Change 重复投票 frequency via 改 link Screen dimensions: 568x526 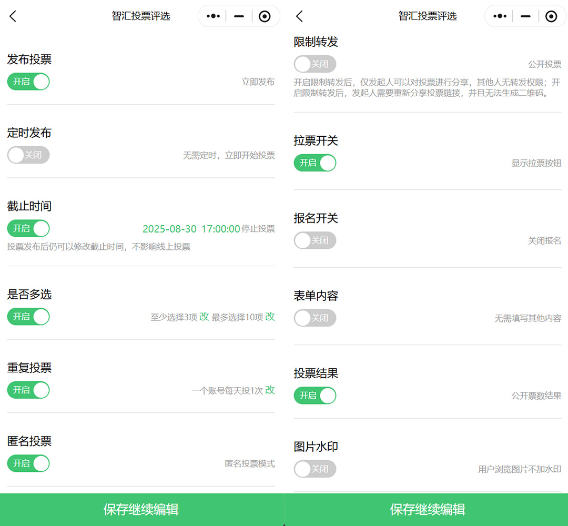270,390
